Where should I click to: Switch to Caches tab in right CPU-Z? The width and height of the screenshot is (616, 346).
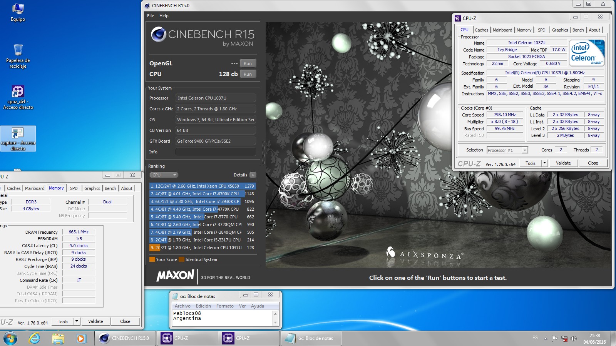(x=481, y=30)
